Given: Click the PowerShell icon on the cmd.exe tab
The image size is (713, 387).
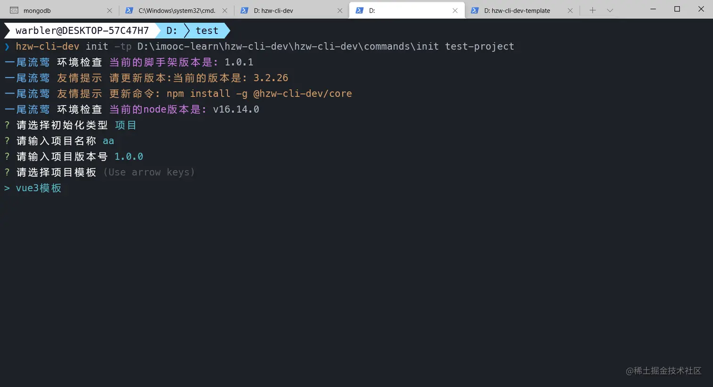Looking at the screenshot, I should click(x=129, y=10).
